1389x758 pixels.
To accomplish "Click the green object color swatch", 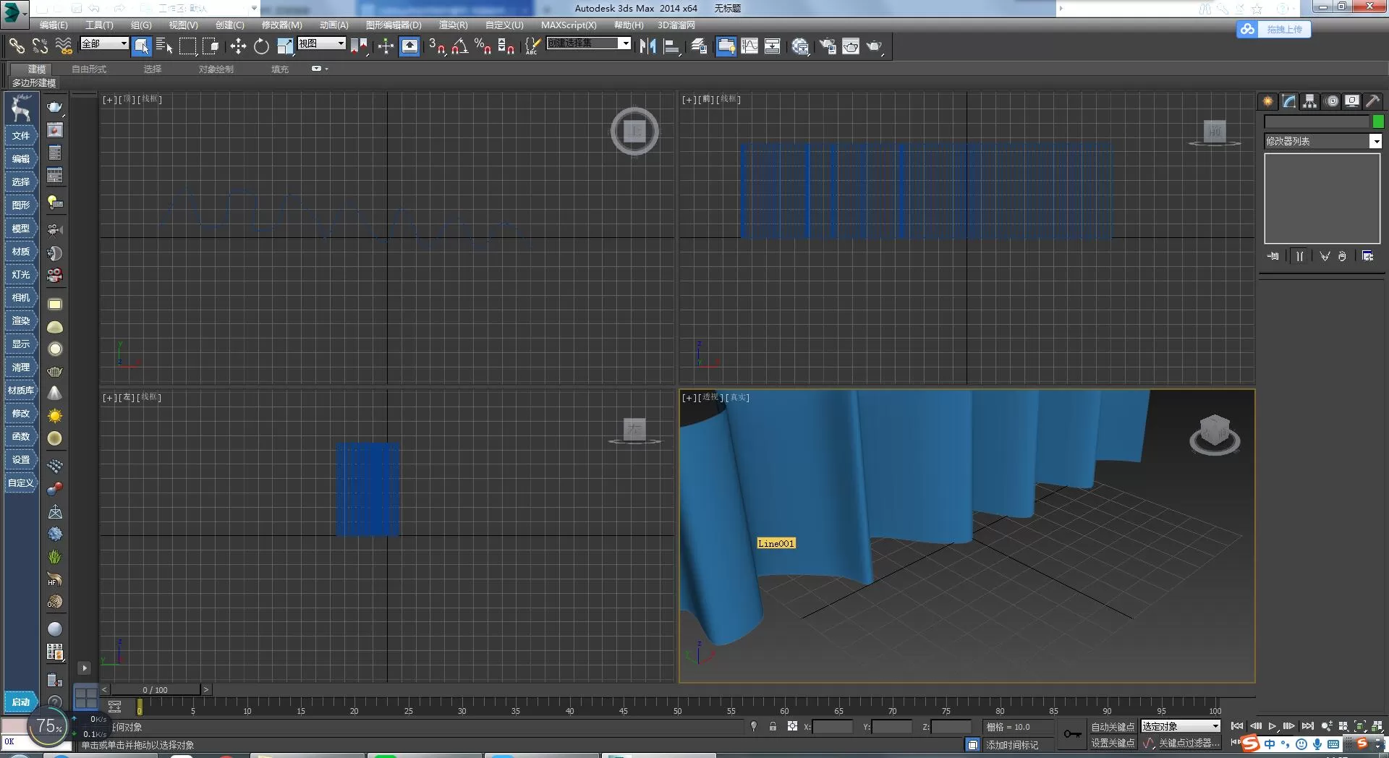I will click(x=1378, y=122).
